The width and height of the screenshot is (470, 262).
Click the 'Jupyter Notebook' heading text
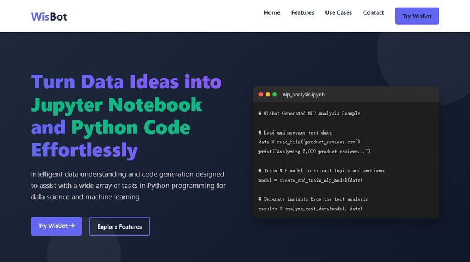(x=116, y=105)
